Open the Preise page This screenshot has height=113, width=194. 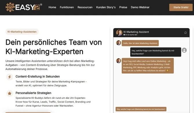click(123, 7)
